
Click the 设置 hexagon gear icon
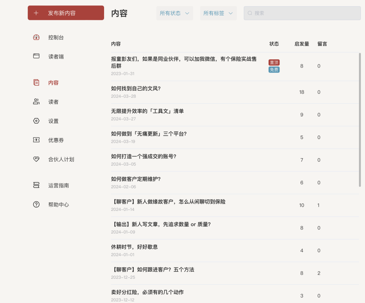click(x=36, y=121)
